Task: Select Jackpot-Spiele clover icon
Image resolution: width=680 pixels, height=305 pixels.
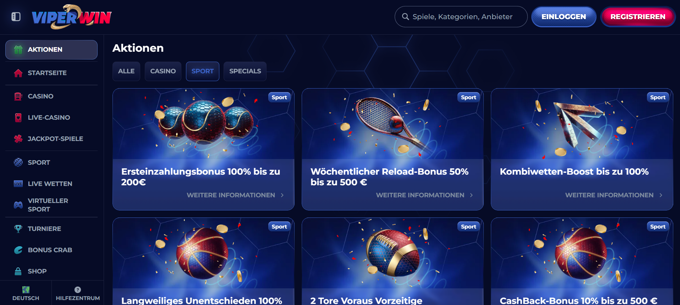Action: (18, 139)
